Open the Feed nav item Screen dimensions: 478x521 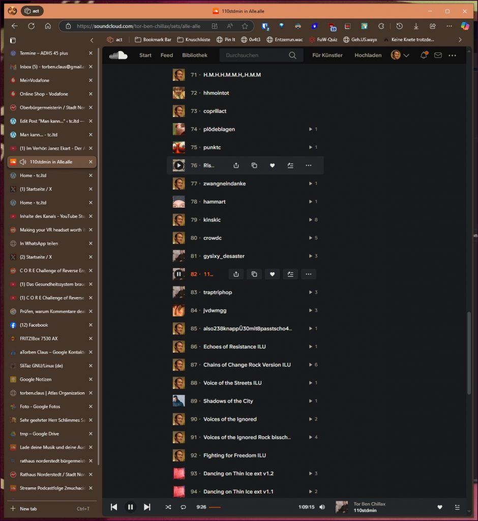click(x=167, y=55)
